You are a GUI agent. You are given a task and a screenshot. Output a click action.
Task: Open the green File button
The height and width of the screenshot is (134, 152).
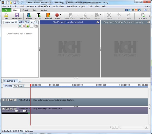pos(6,10)
